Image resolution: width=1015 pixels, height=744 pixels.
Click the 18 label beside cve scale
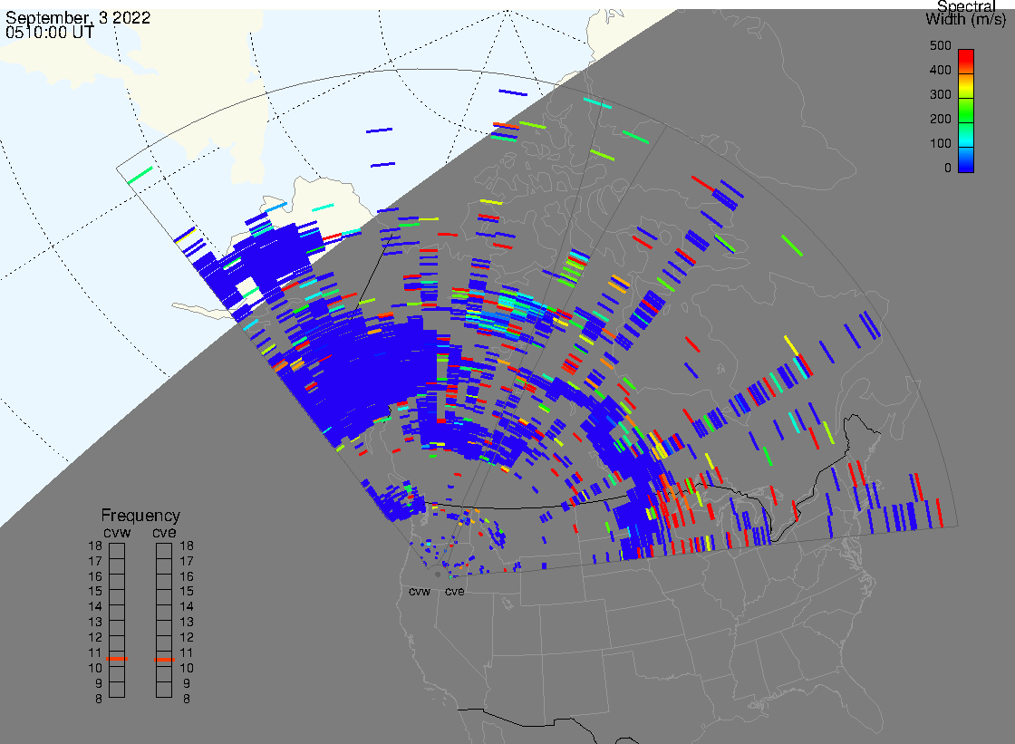[x=187, y=546]
